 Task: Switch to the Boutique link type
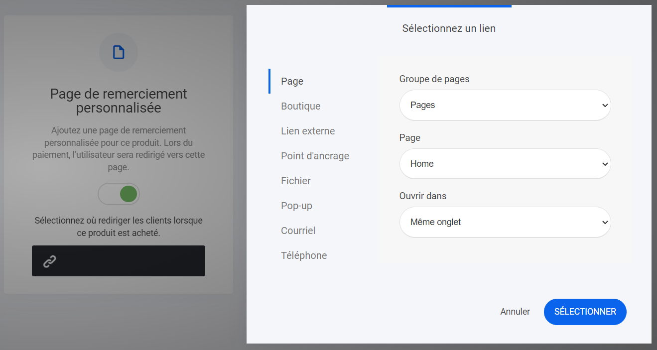tap(300, 106)
